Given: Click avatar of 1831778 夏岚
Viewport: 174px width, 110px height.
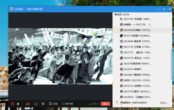Looking at the screenshot, I should click(122, 91).
